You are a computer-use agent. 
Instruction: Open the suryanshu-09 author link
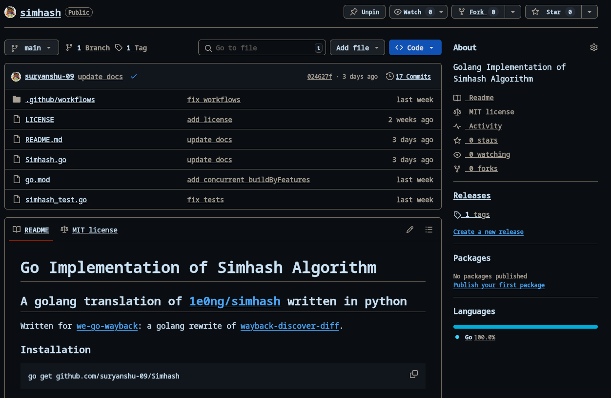coord(49,76)
